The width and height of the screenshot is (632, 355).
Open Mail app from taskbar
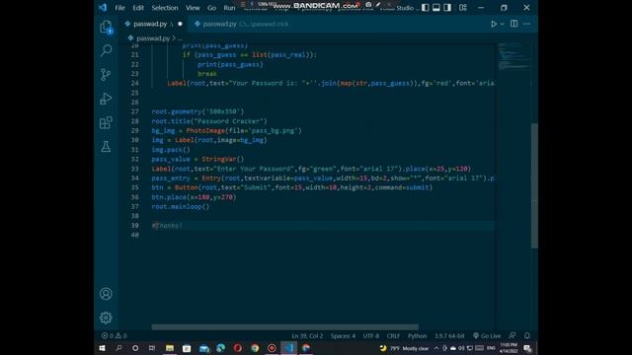(204, 348)
